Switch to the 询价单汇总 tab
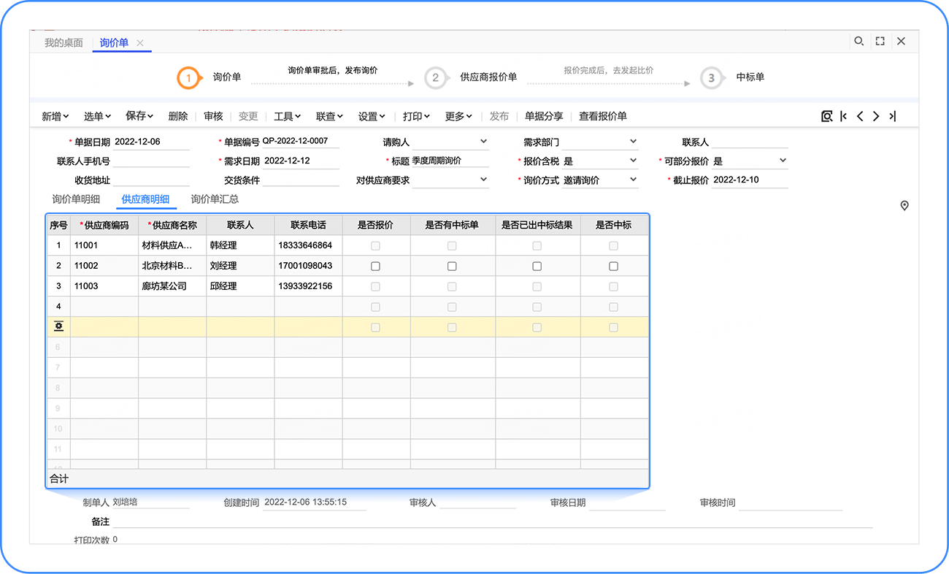 click(215, 199)
